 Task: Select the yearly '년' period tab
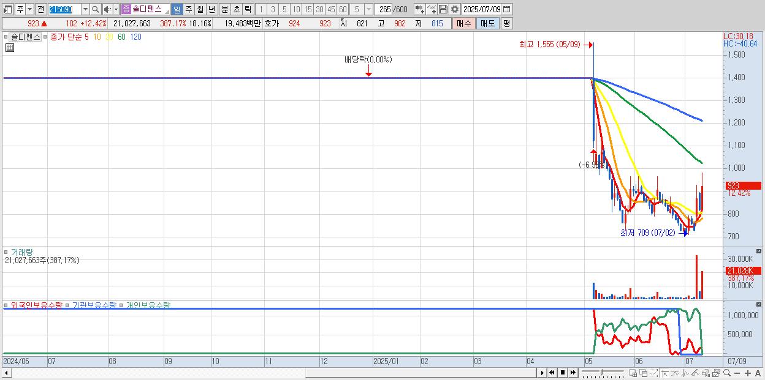211,9
